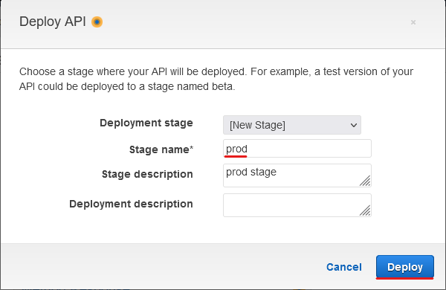Grab the Stage description resize handle
The image size is (446, 290).
(x=365, y=181)
